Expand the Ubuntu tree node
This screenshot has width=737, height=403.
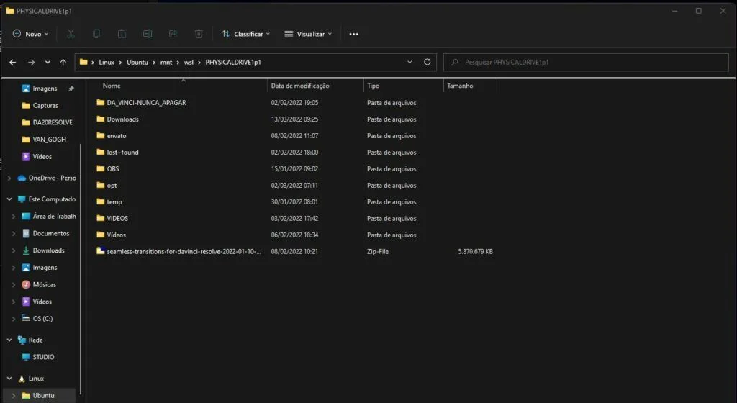pos(14,396)
